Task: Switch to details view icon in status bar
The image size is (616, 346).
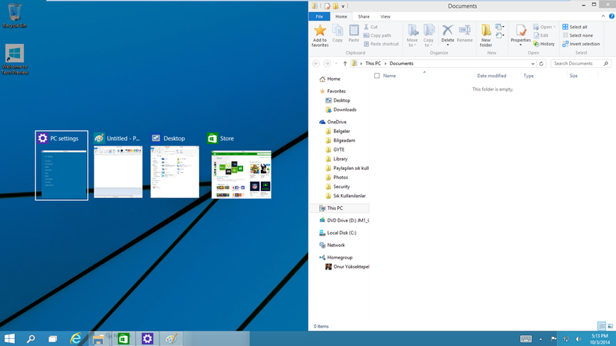Action: [x=601, y=326]
